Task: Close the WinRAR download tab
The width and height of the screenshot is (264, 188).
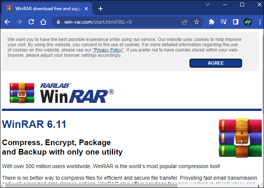Action: 86,9
